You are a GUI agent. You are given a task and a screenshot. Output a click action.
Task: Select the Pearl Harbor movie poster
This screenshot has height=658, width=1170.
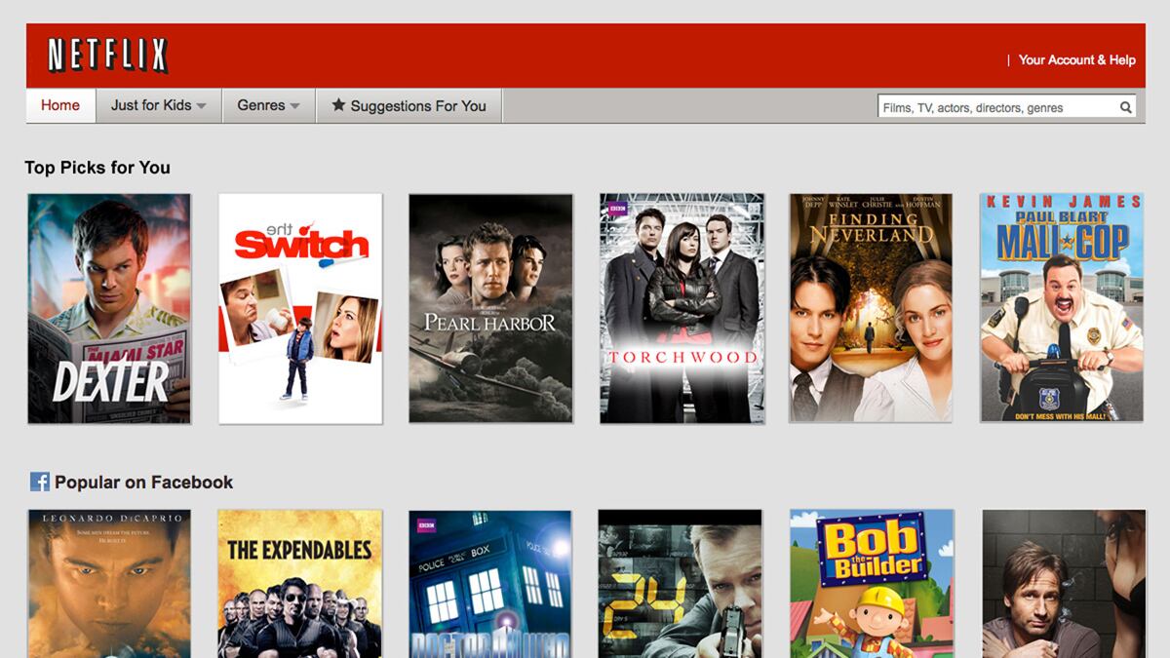point(491,307)
